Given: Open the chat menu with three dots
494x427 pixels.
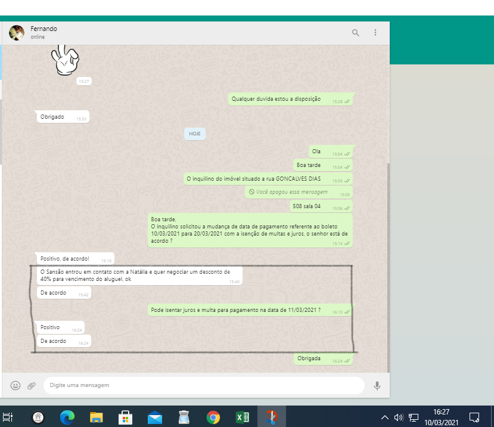Looking at the screenshot, I should coord(375,33).
